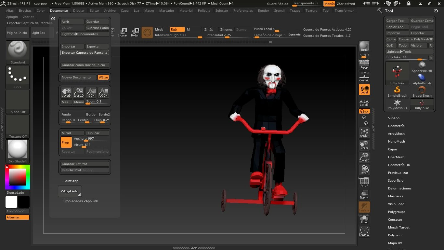
Task: Select the PolyMesh3D star tool
Action: coord(397,104)
